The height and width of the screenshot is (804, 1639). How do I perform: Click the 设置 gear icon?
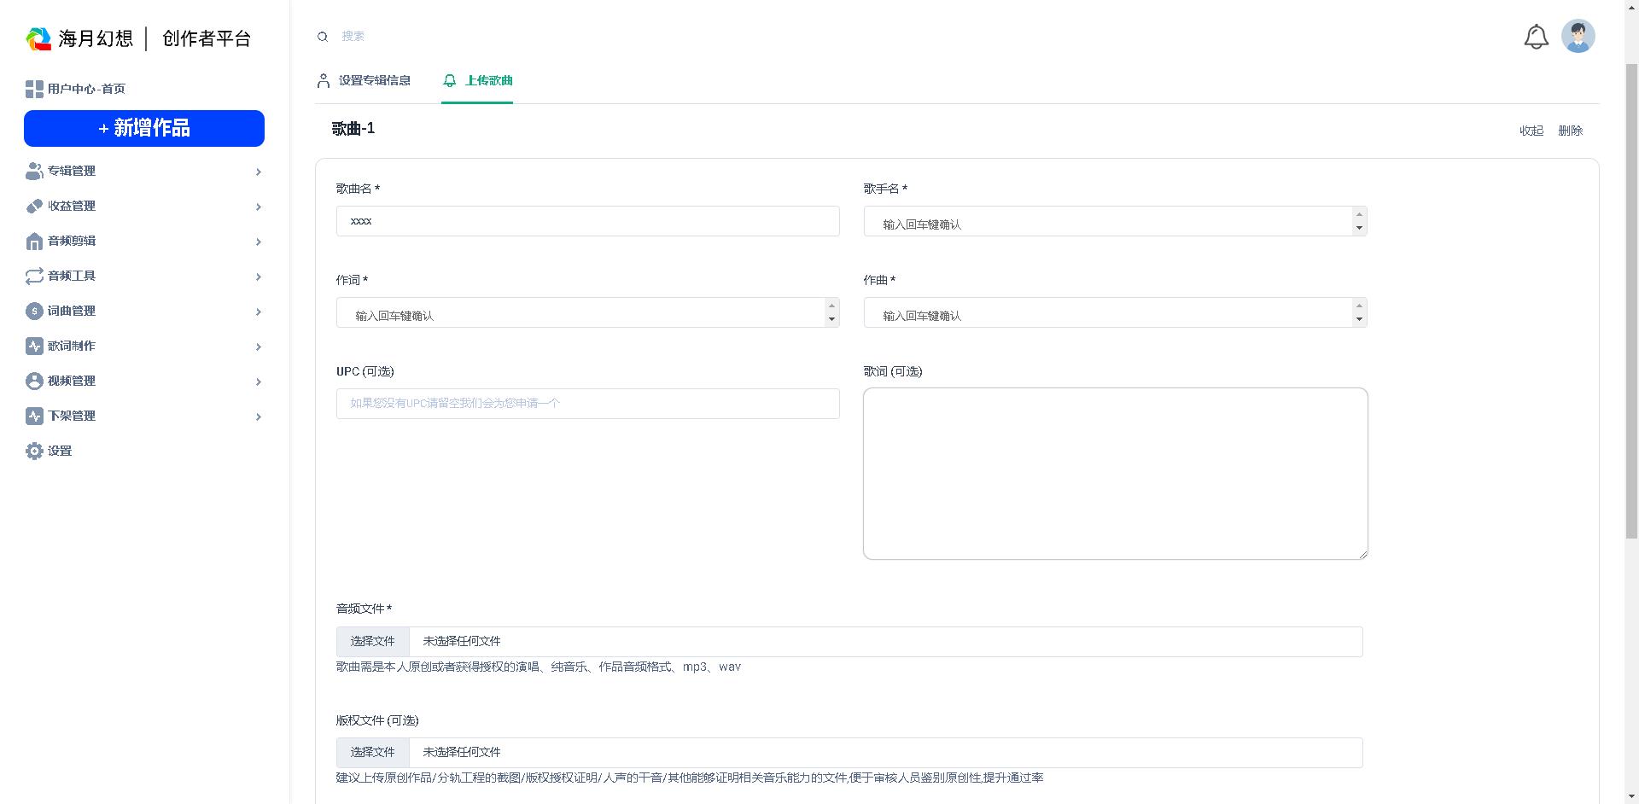click(34, 452)
